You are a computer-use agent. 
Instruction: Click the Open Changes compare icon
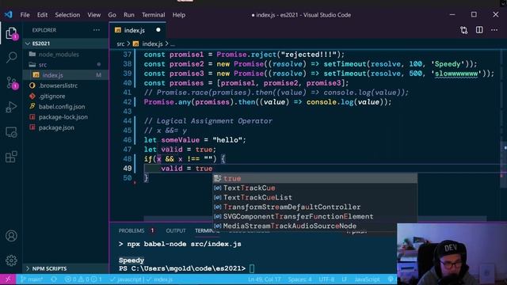(x=464, y=30)
